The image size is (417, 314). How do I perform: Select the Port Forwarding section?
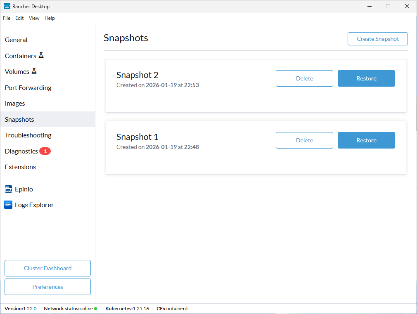tap(28, 87)
